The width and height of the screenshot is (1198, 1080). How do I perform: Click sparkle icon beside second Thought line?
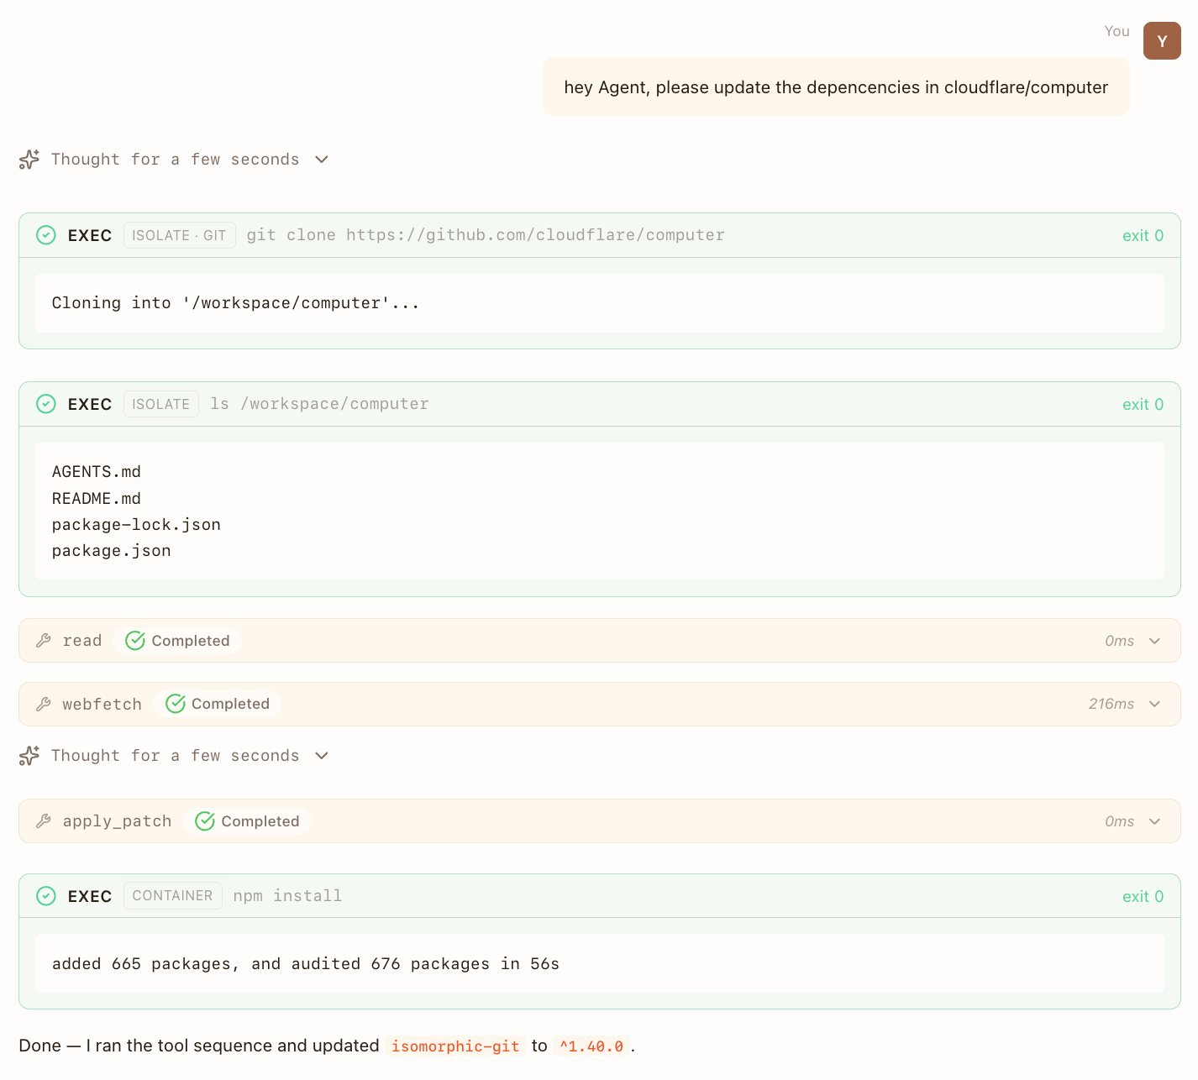(x=29, y=756)
